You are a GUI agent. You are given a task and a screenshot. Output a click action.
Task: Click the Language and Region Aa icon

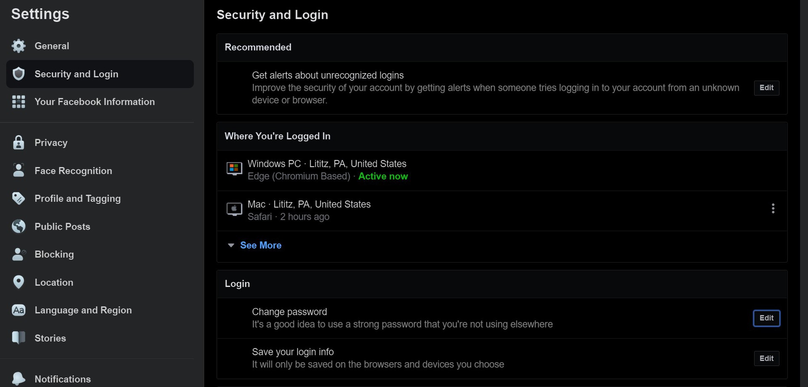point(19,310)
